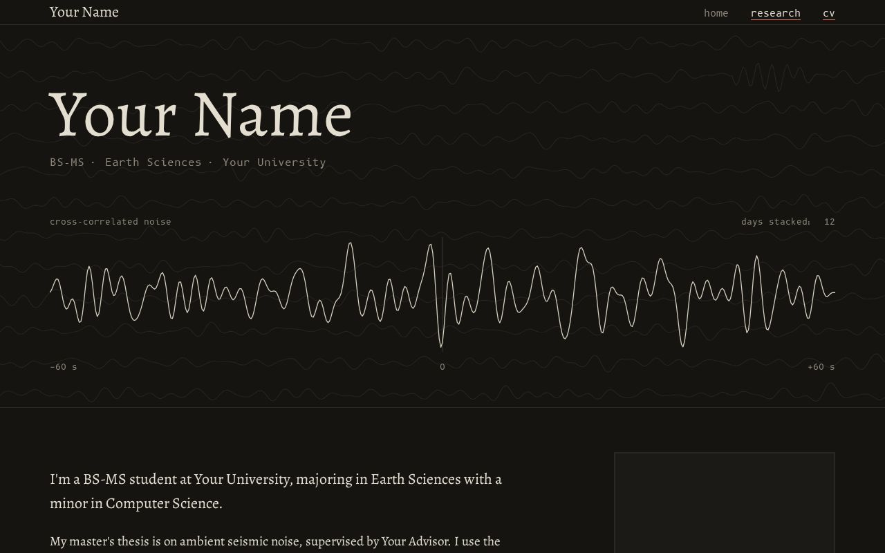Click the 'days stacked: 12' counter

tap(788, 221)
